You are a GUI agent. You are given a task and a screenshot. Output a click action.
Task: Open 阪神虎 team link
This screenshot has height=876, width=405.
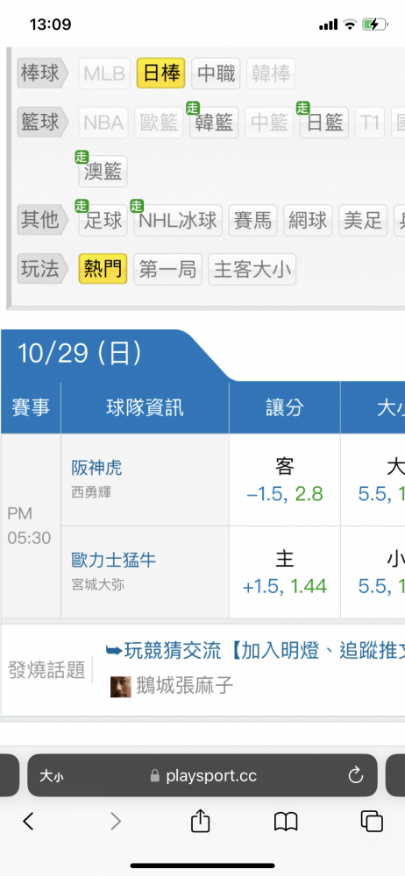(96, 467)
